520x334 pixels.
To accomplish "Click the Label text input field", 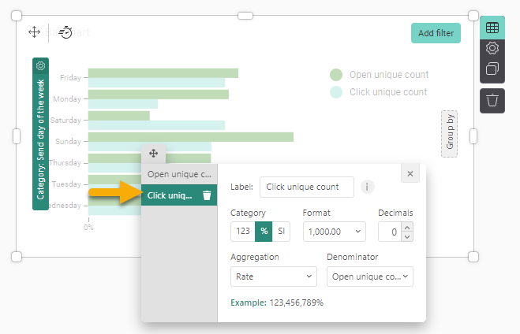I will point(306,187).
